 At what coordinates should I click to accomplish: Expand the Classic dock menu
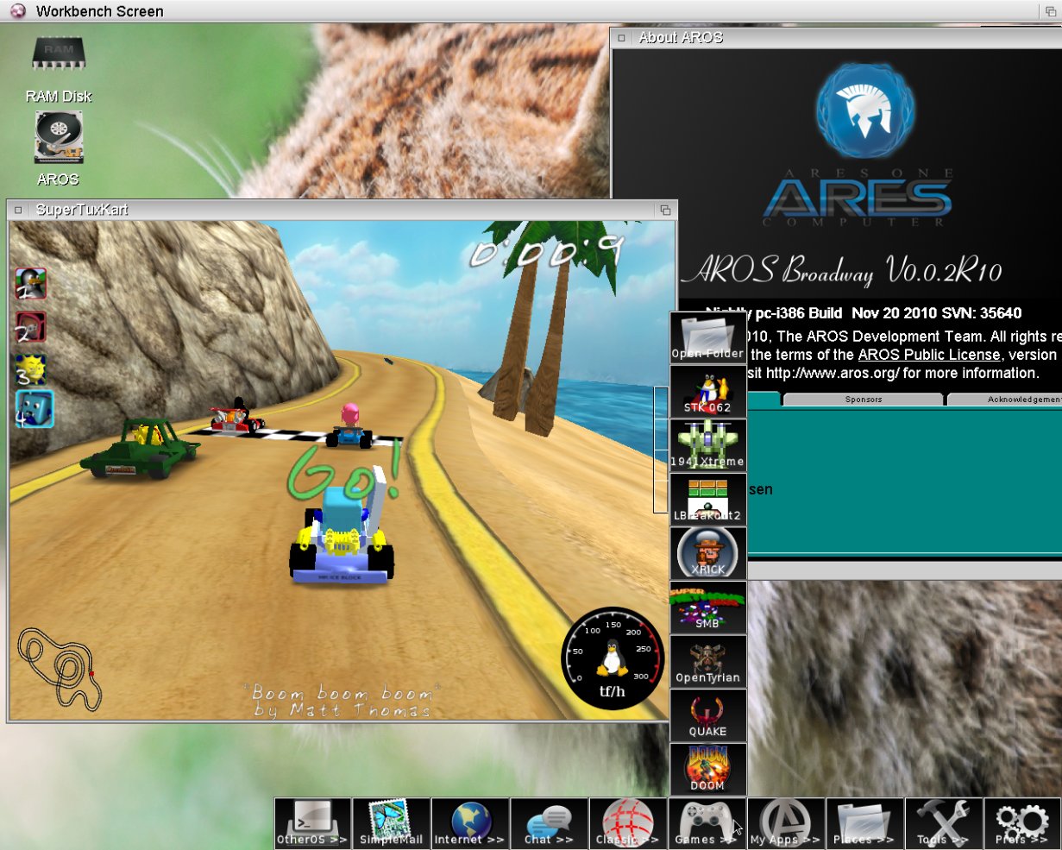[x=627, y=823]
